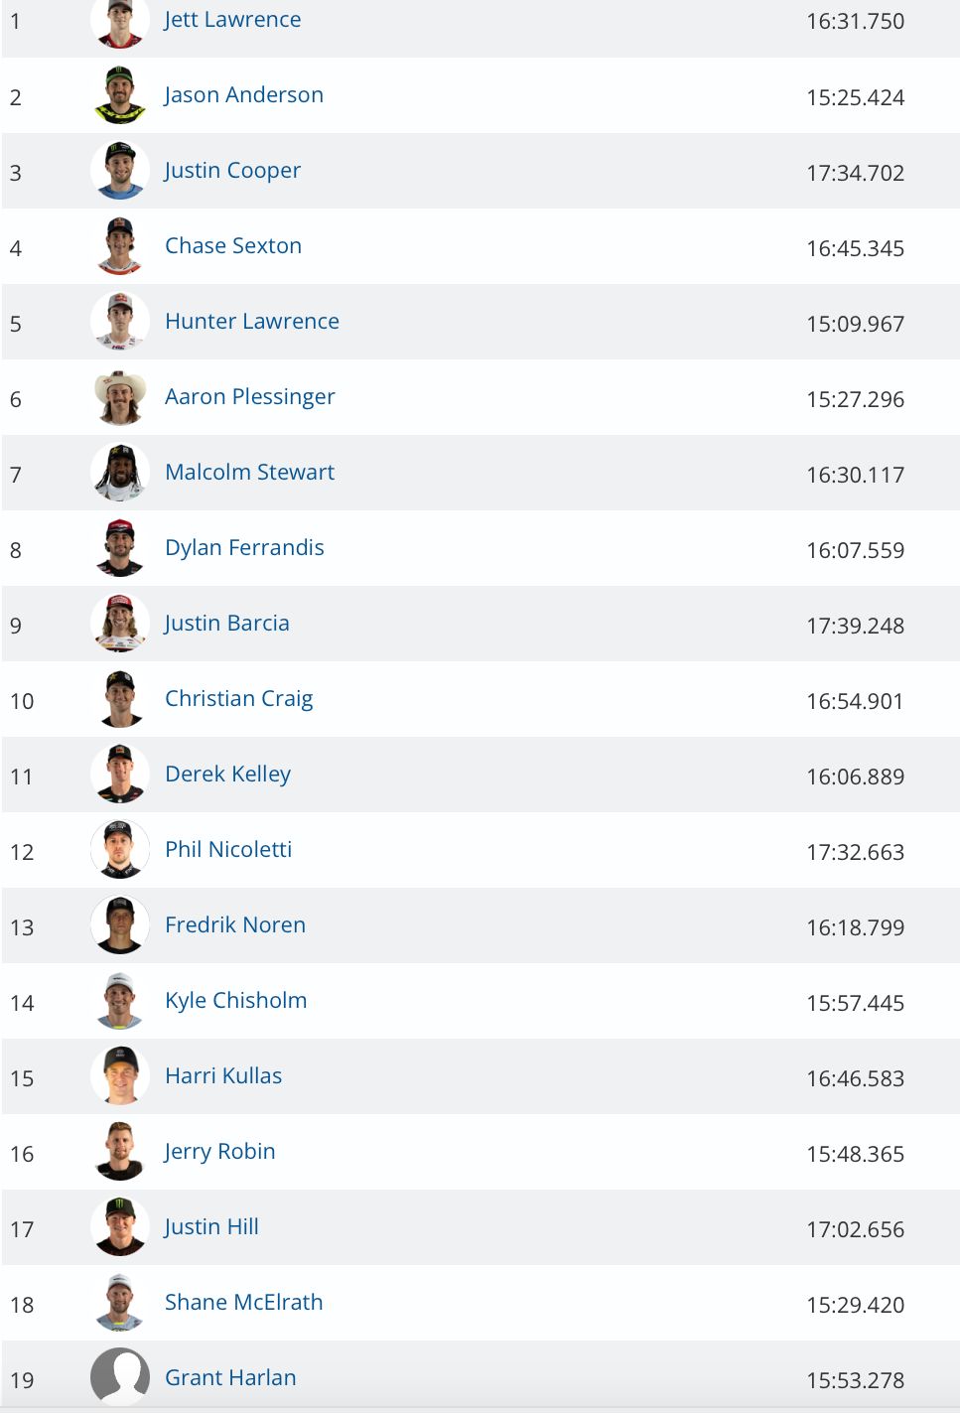The image size is (960, 1413).
Task: Open Christian Craig's rider page
Action: 239,699
